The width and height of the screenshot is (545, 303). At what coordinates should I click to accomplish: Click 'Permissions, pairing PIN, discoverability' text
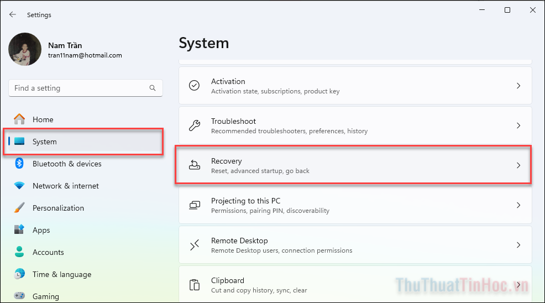[270, 211]
